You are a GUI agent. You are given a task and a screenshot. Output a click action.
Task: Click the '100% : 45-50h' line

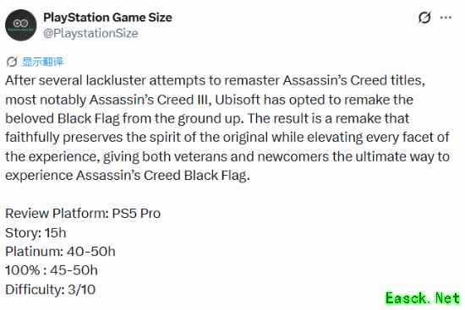coord(52,270)
